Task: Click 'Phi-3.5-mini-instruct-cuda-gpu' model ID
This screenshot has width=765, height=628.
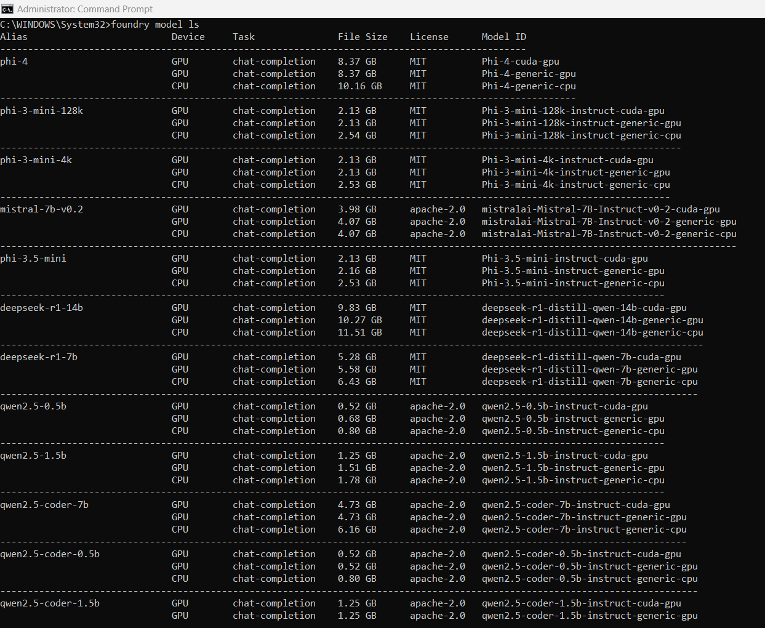Action: (565, 259)
